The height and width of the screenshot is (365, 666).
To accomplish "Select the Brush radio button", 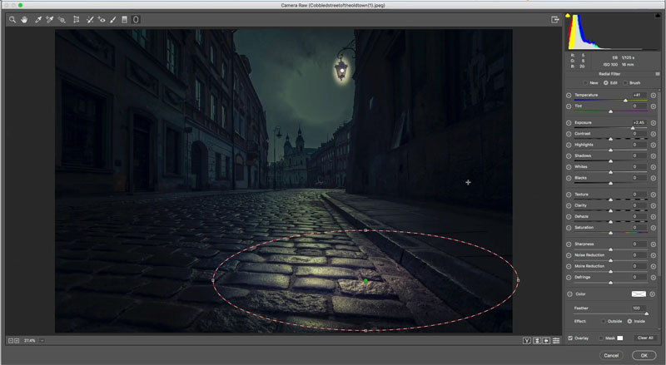I will (625, 83).
